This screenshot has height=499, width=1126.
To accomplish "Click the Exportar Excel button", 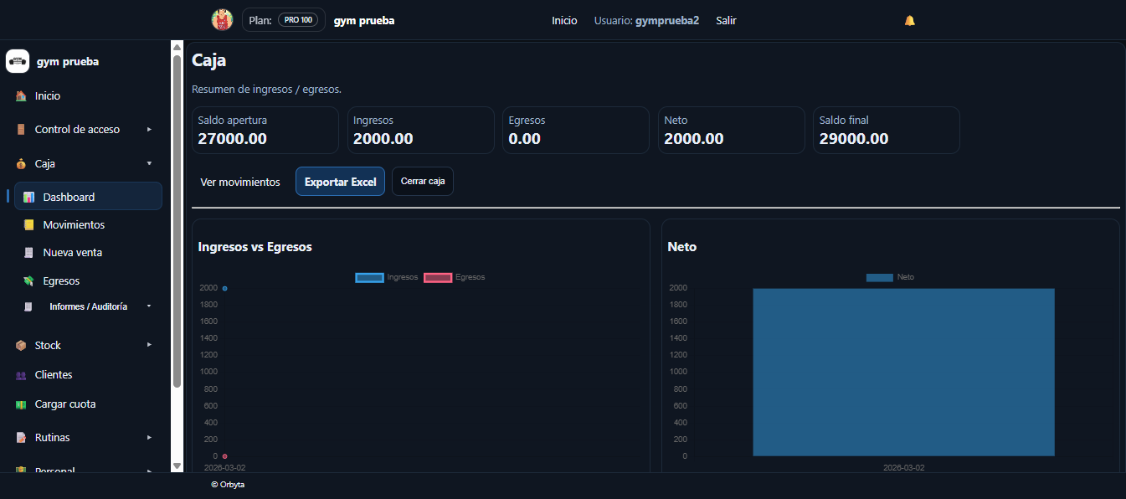I will pyautogui.click(x=340, y=181).
